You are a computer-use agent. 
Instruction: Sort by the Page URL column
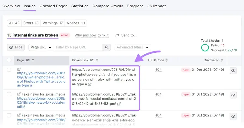tap(25, 60)
